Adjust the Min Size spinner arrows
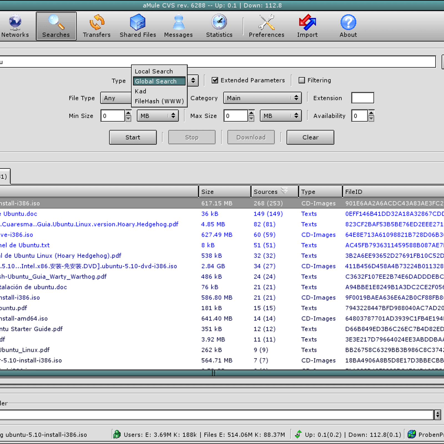The height and width of the screenshot is (444, 444). (128, 116)
